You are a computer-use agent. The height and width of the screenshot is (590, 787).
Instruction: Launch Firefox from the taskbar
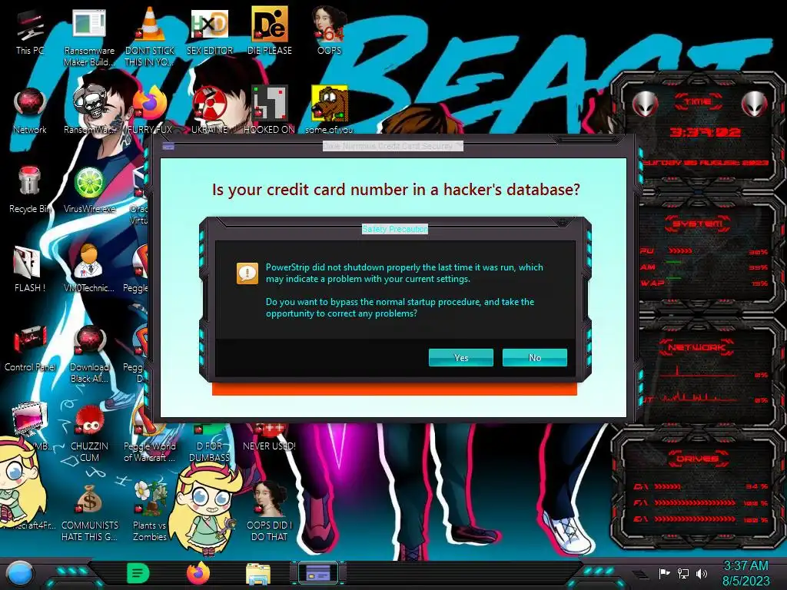[198, 573]
